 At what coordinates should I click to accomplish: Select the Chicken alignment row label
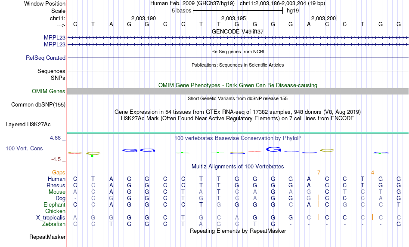pyautogui.click(x=55, y=211)
